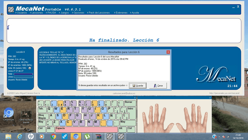Show hidden system tray icons
248x140 pixels.
[x=219, y=137]
